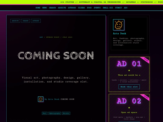Select the #art tag

[x=45, y=113]
